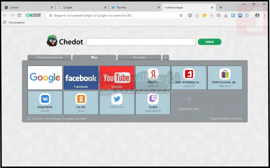This screenshot has width=270, height=168.
Task: Open the browser three-dot menu
Action: [265, 15]
